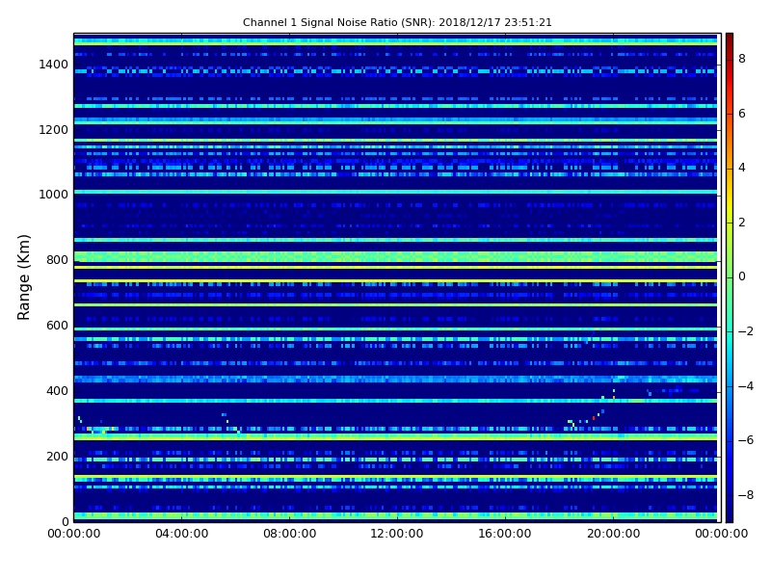Click the dark red top of the colorbar

[730, 38]
